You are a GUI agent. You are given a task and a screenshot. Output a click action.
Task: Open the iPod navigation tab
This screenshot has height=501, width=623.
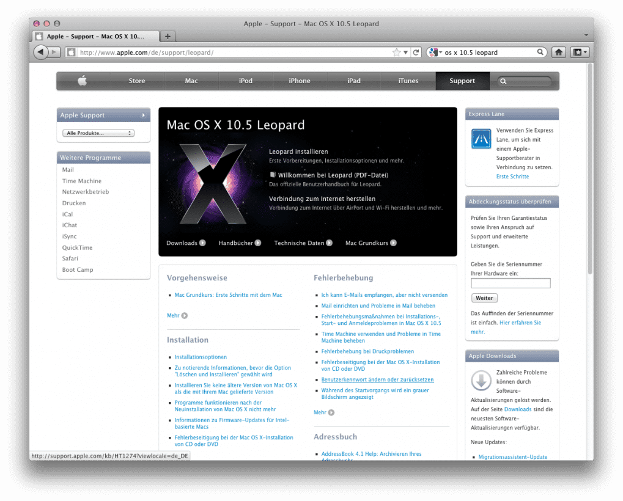[x=246, y=81]
